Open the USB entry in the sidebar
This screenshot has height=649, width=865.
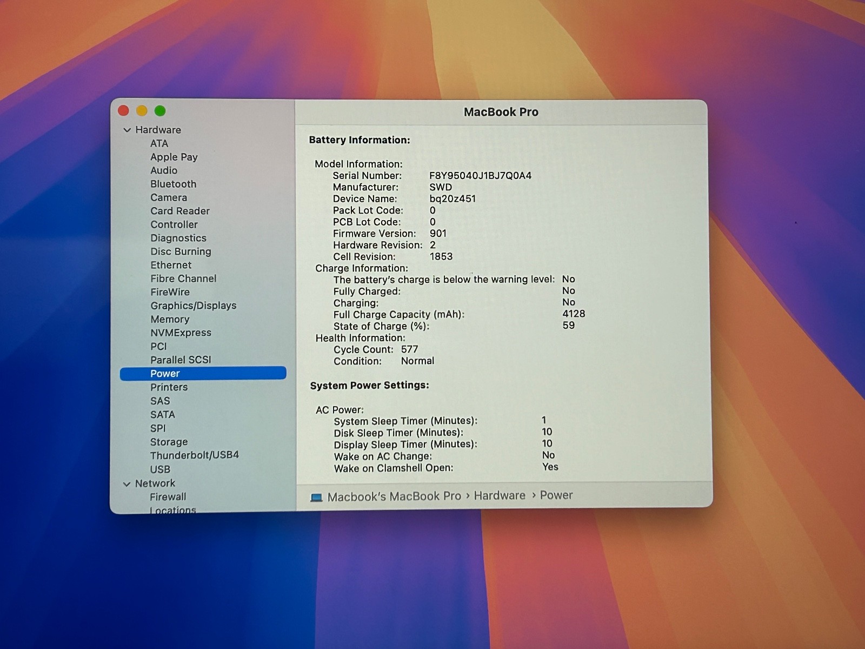pyautogui.click(x=160, y=469)
